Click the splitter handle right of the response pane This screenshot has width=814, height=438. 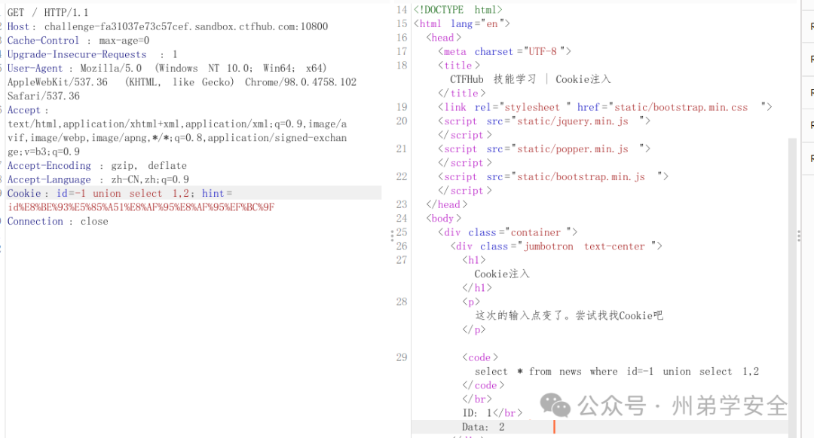click(798, 236)
